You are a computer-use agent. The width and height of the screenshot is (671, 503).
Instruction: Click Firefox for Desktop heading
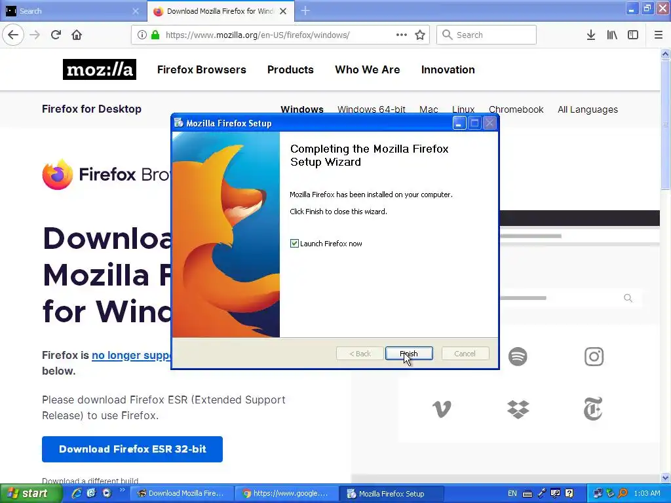coord(92,109)
